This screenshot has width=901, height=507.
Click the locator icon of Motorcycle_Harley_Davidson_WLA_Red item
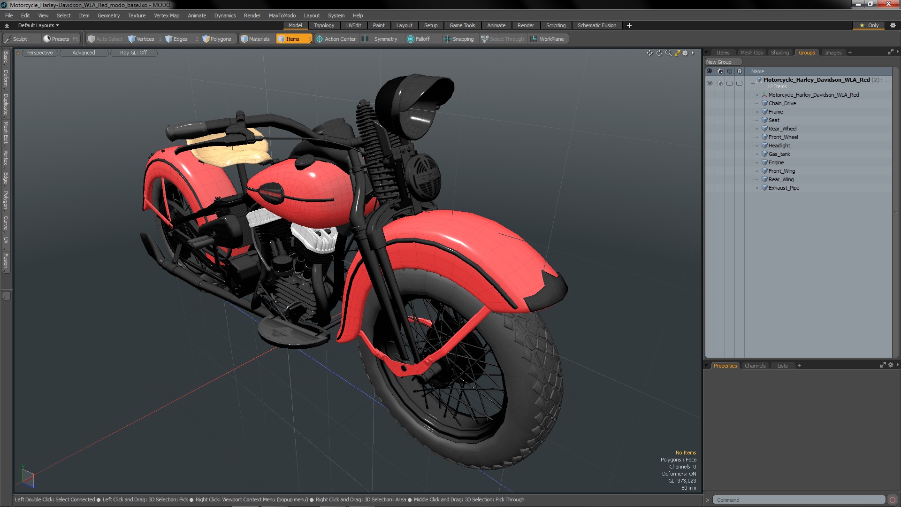pyautogui.click(x=764, y=95)
